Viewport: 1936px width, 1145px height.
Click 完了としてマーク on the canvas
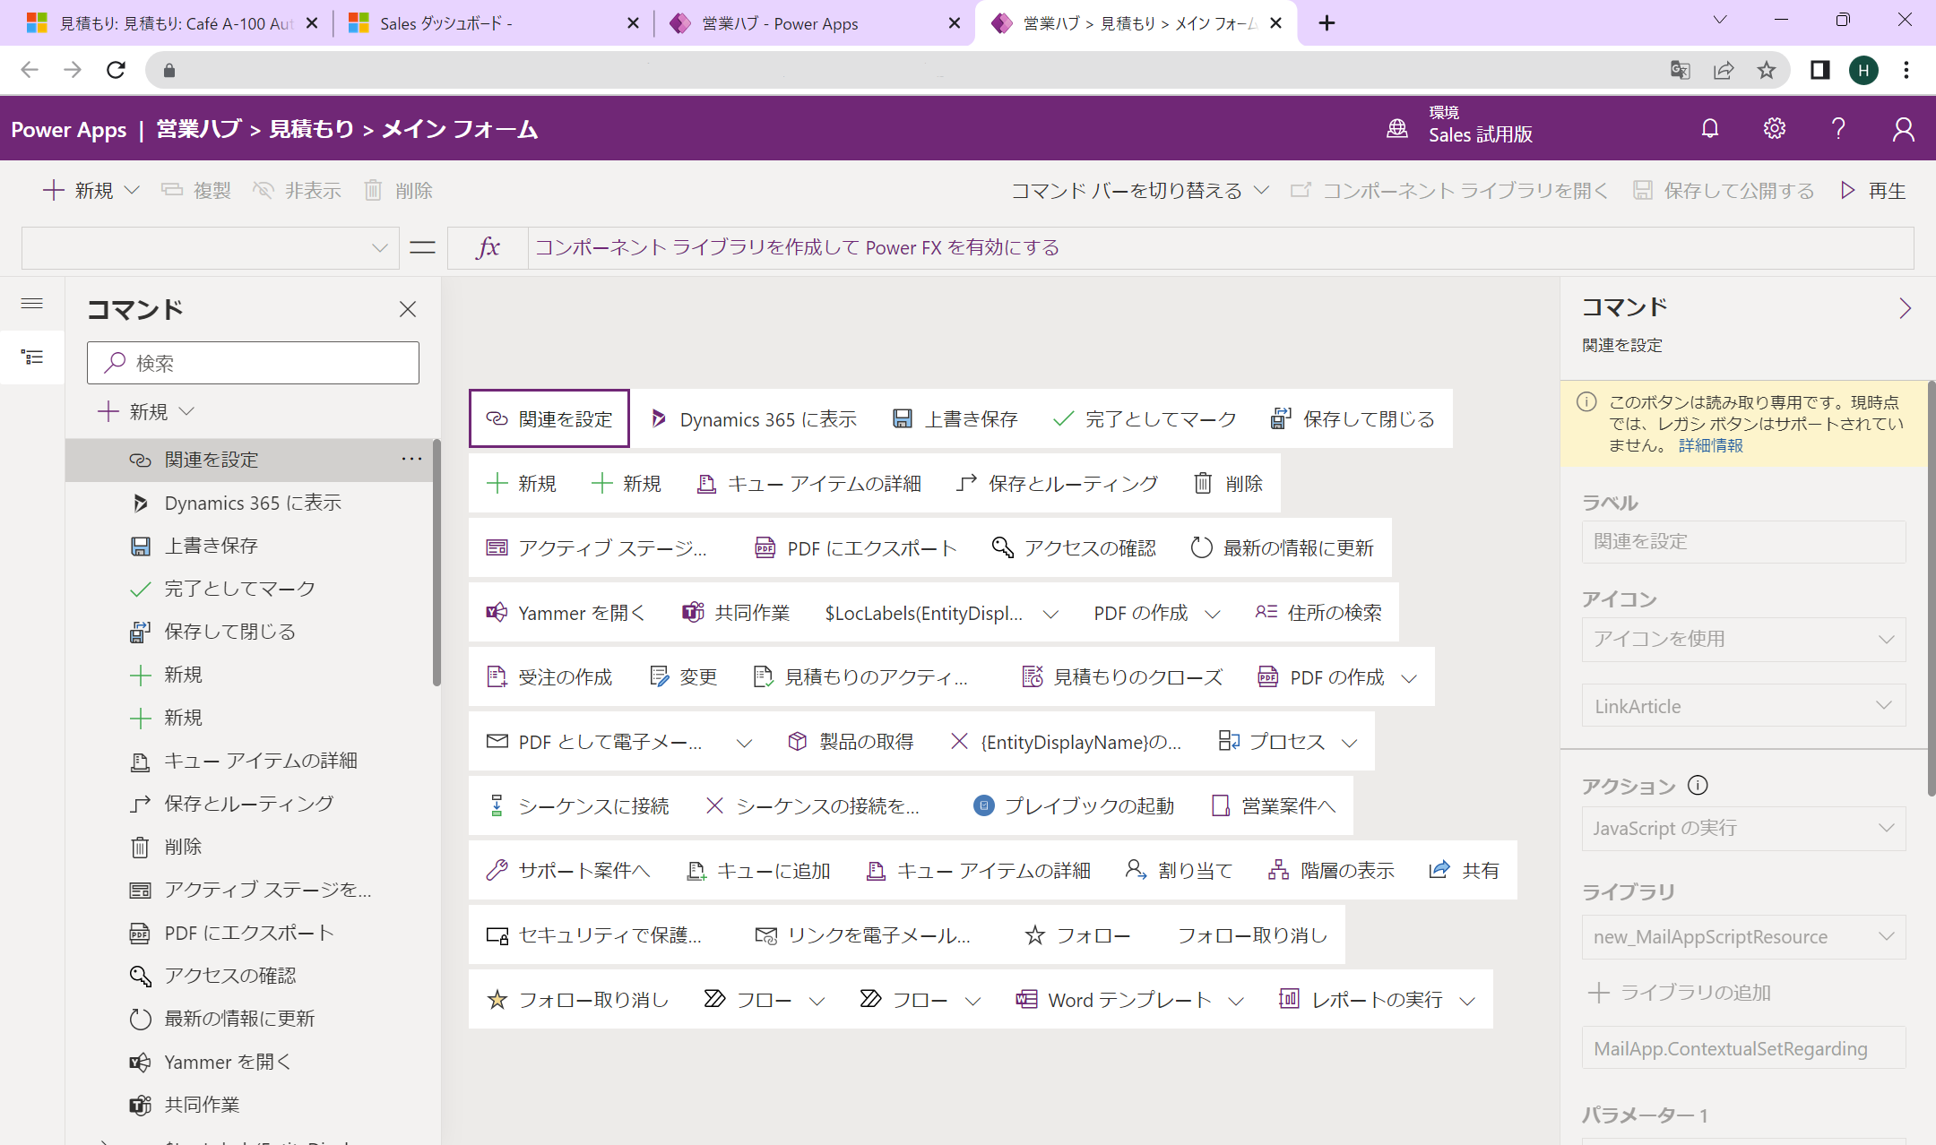click(1145, 418)
